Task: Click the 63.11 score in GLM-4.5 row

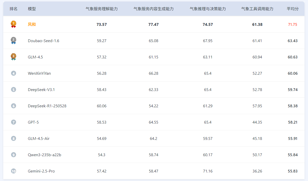Action: coord(208,57)
